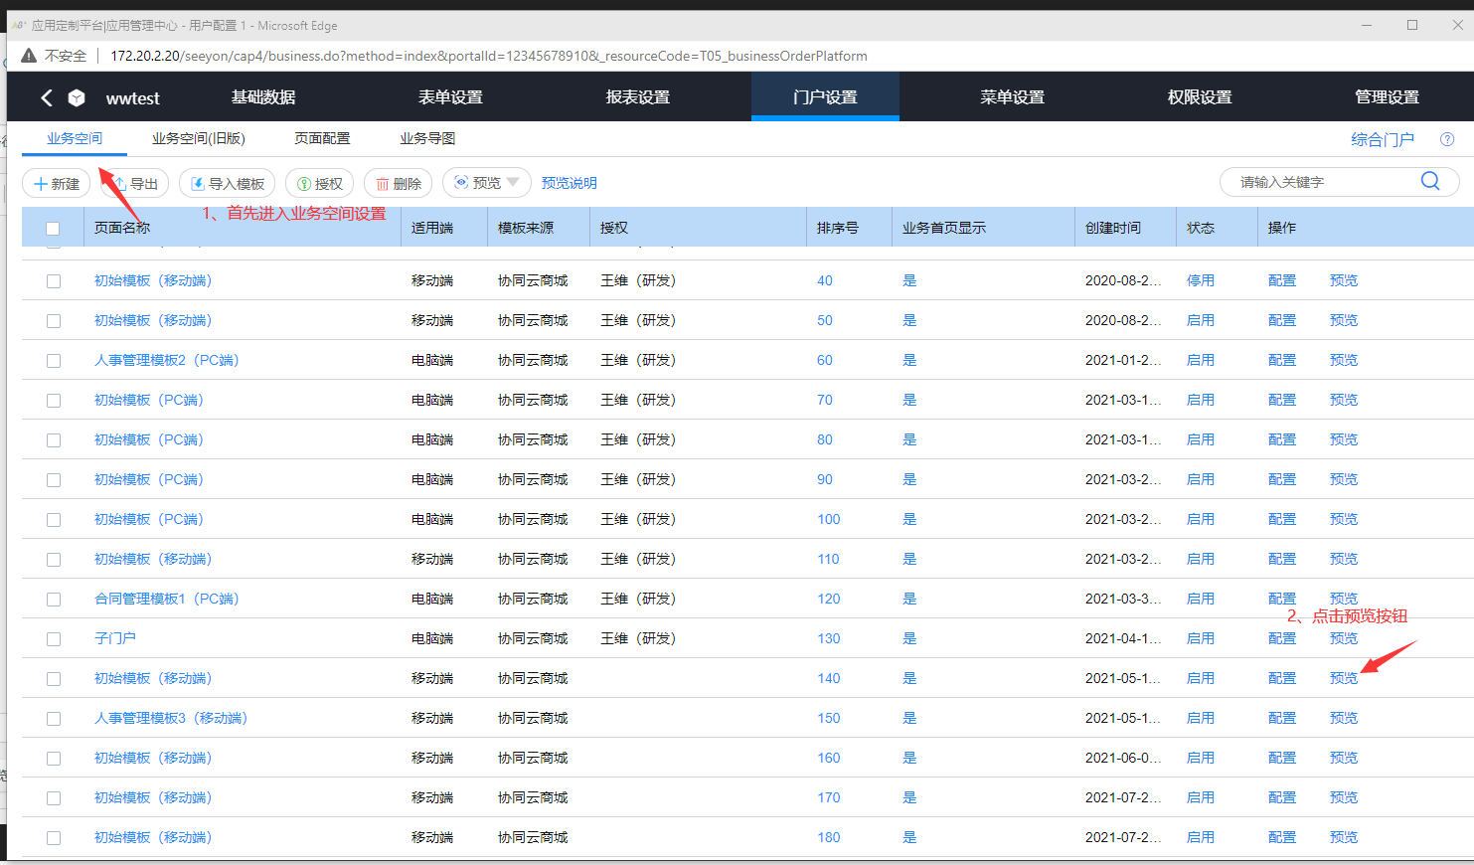Screen dimensions: 1474x865
Task: Click the 导入模板 import icon button
Action: (x=228, y=184)
